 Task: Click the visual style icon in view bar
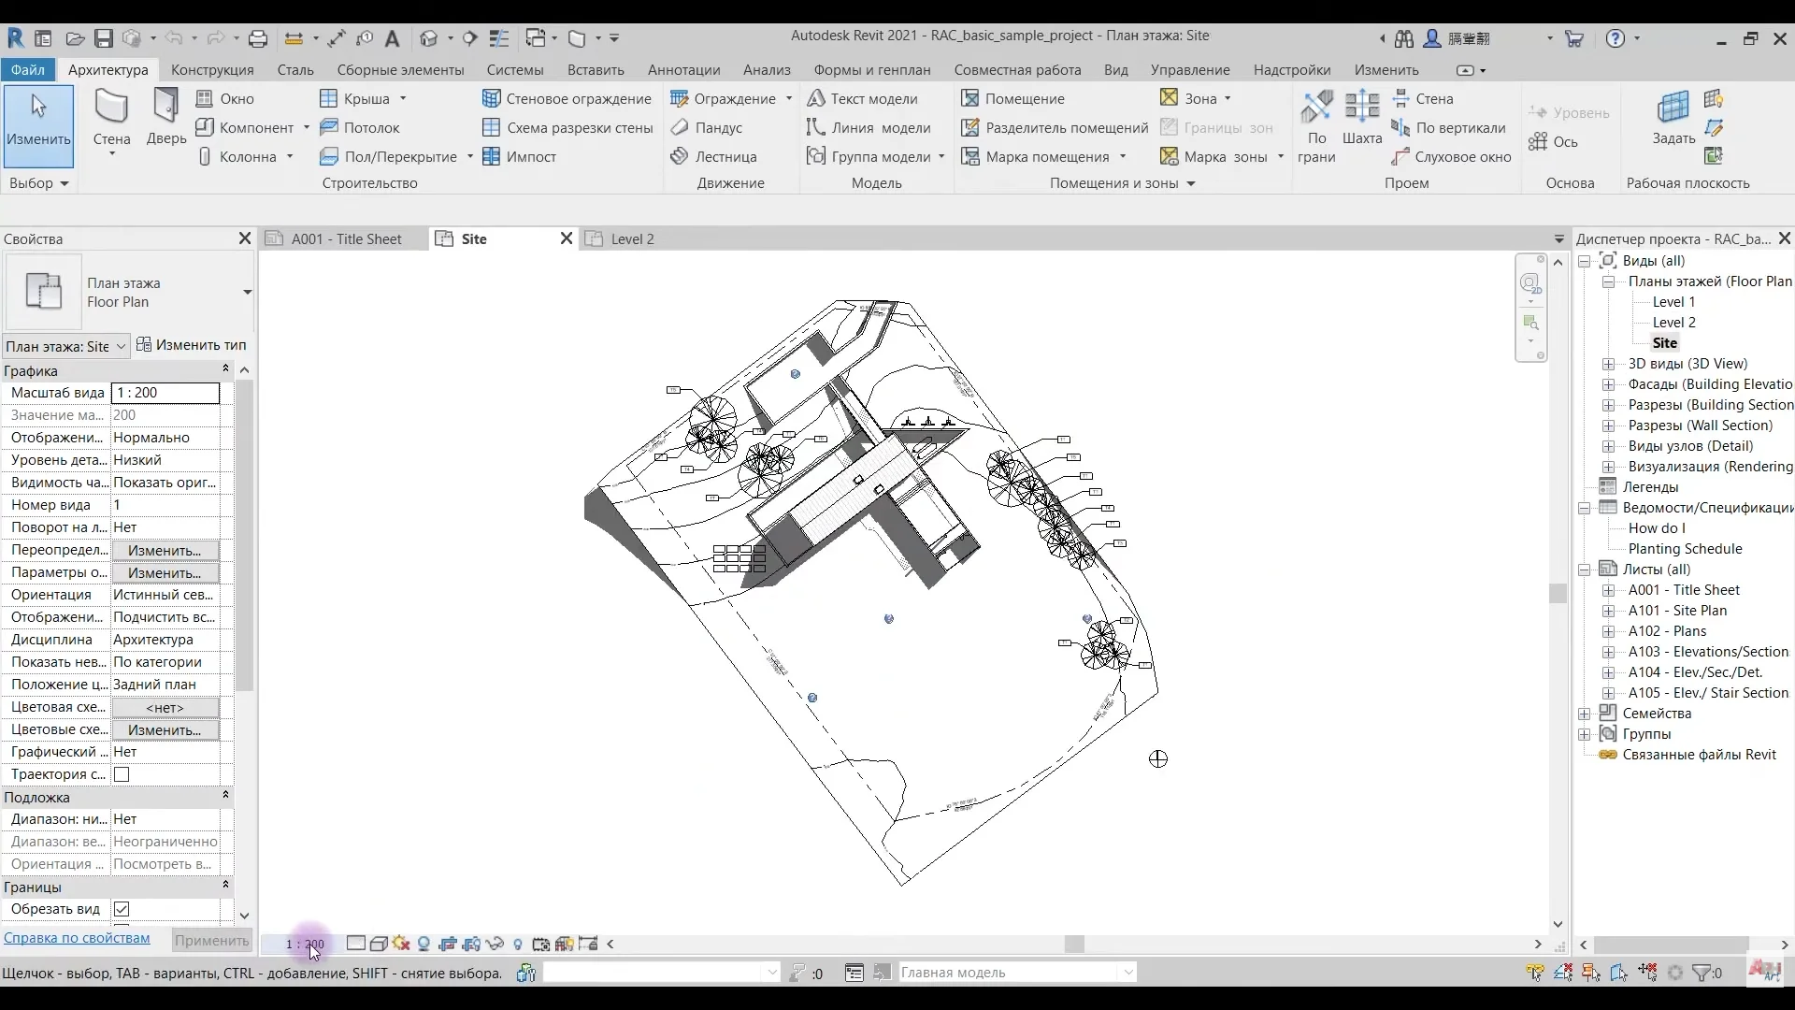pos(379,944)
